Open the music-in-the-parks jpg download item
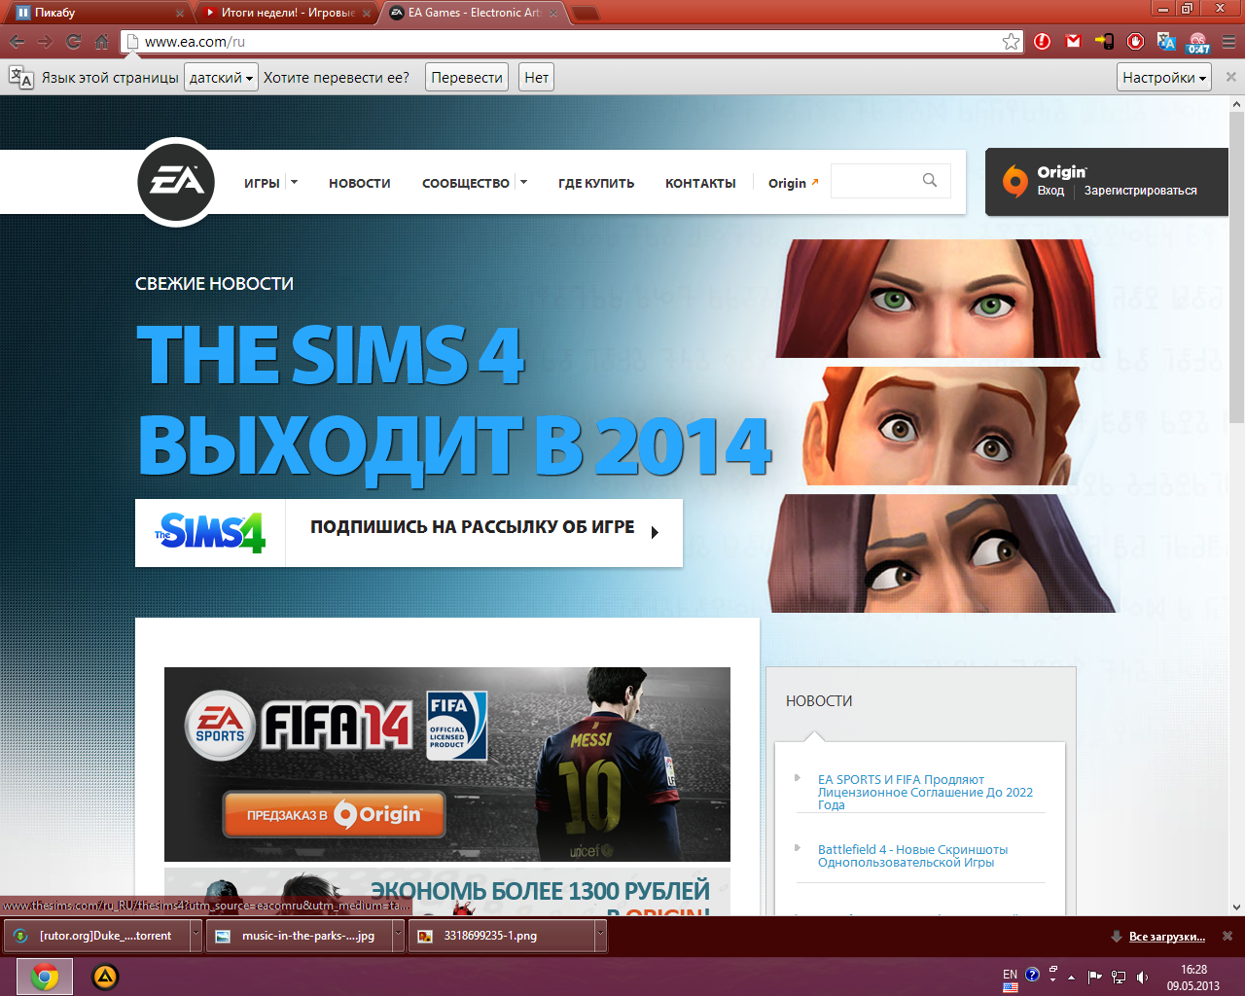1245x996 pixels. coord(300,936)
